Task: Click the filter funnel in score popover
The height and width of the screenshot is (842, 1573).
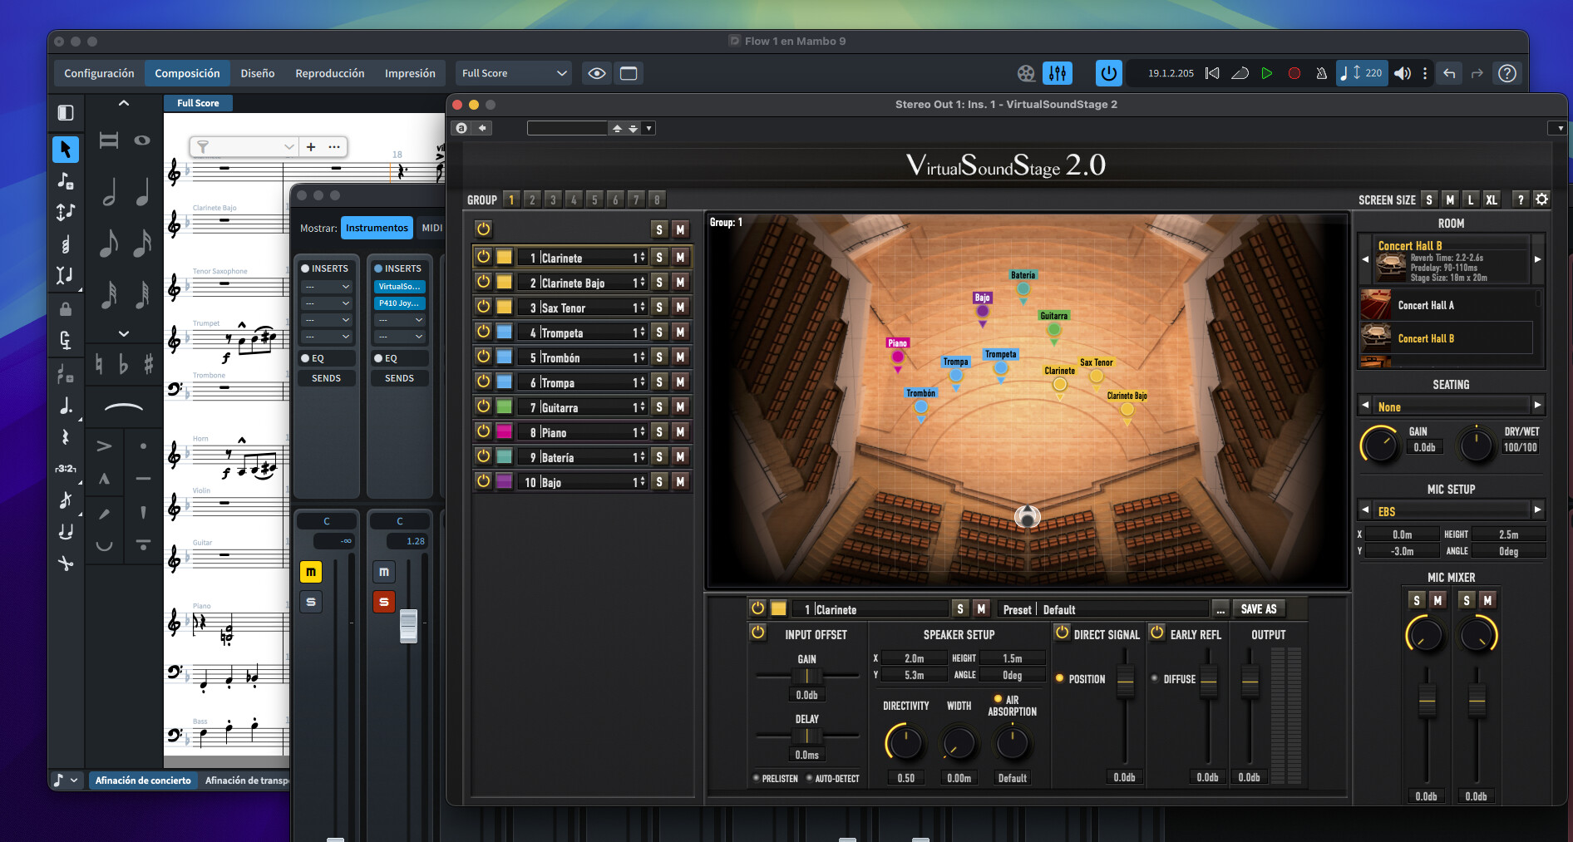Action: tap(203, 147)
